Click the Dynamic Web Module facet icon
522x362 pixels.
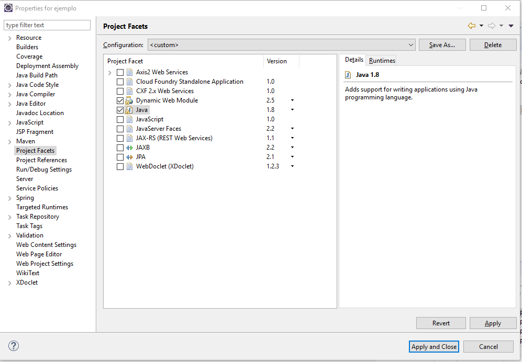(129, 100)
